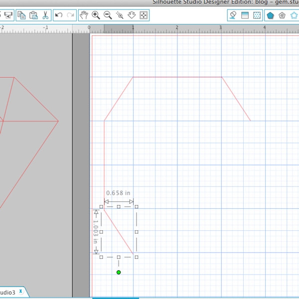Select the Cut scissors icon
Screen dimensions: 299x299
point(44,15)
